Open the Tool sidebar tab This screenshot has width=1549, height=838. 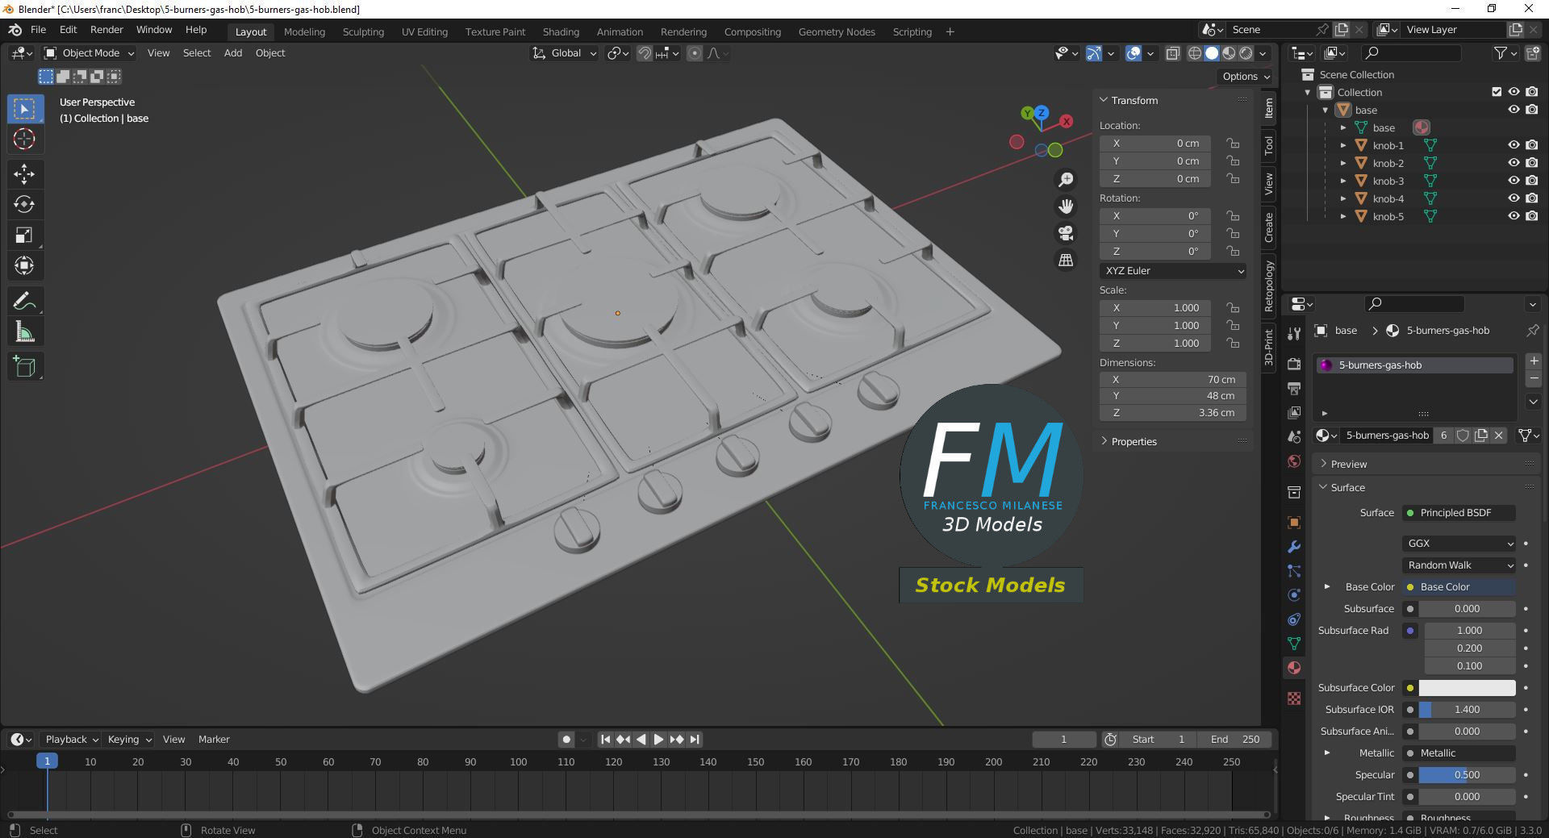(1269, 146)
